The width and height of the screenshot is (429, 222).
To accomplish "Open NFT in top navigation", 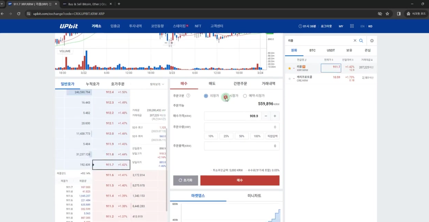I will (198, 26).
